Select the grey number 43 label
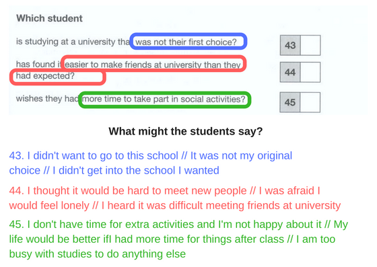Image resolution: width=377 pixels, height=267 pixels. point(290,45)
